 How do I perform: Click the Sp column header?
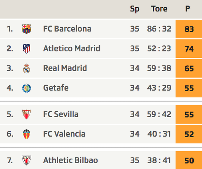coord(135,9)
